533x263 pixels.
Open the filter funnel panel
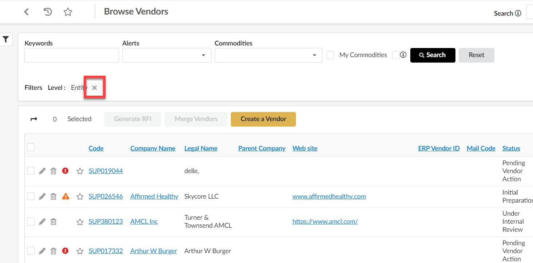pyautogui.click(x=6, y=40)
